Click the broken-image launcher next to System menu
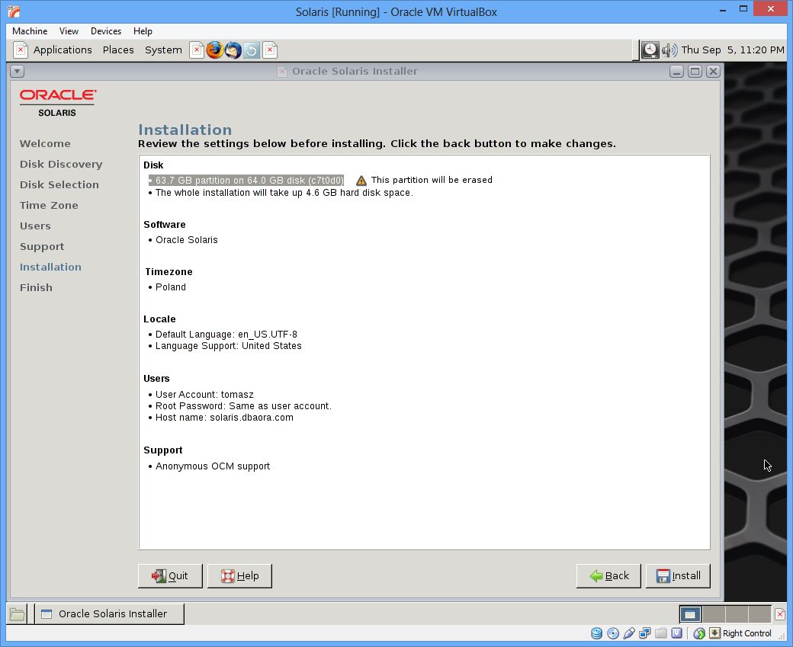 (x=197, y=50)
